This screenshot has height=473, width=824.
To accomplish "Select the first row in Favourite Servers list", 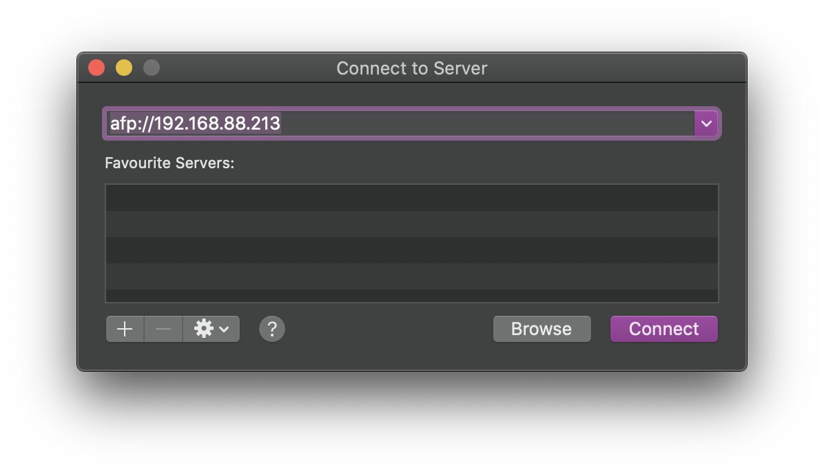I will tap(411, 198).
